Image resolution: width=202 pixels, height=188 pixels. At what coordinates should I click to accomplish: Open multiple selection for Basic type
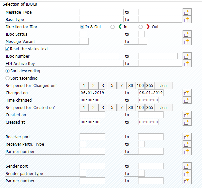tap(187, 20)
